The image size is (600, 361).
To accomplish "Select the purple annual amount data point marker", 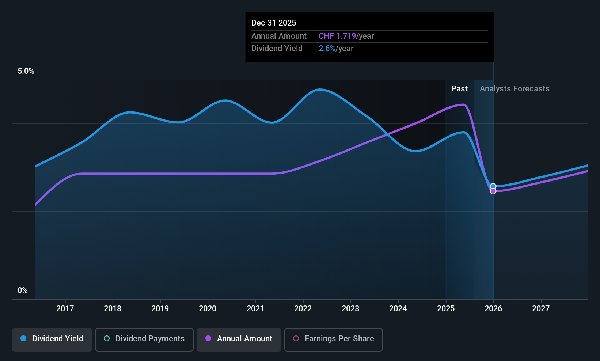I will click(493, 191).
